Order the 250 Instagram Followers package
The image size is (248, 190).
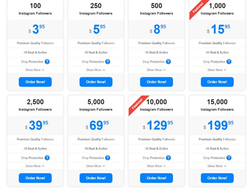96,82
